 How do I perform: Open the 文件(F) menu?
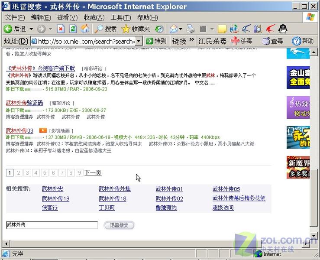(15, 18)
